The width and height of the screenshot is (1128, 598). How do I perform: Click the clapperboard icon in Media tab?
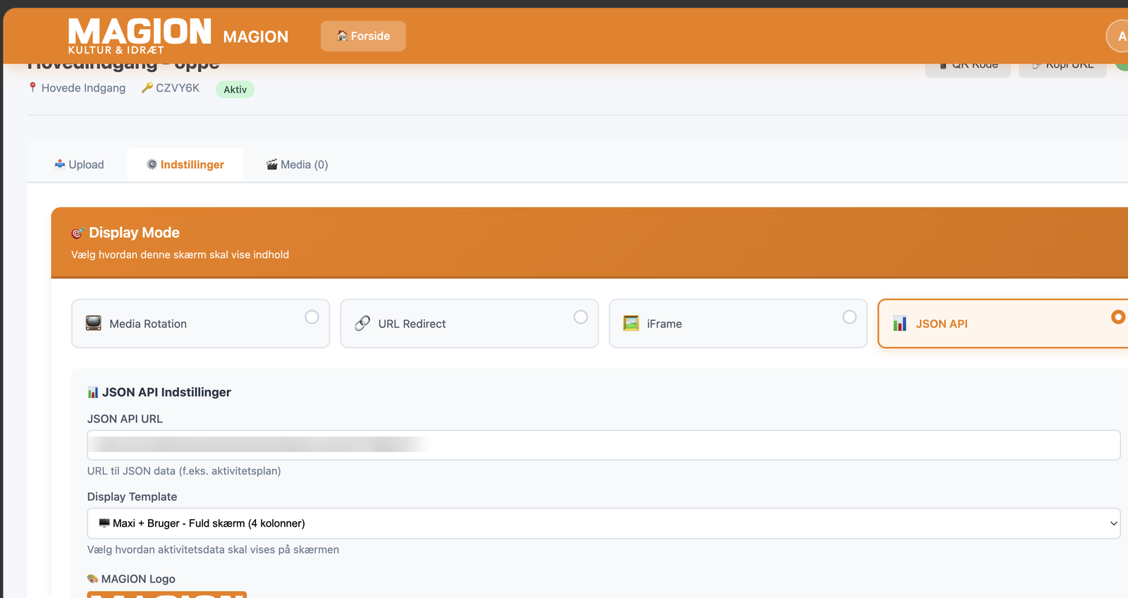(x=271, y=164)
